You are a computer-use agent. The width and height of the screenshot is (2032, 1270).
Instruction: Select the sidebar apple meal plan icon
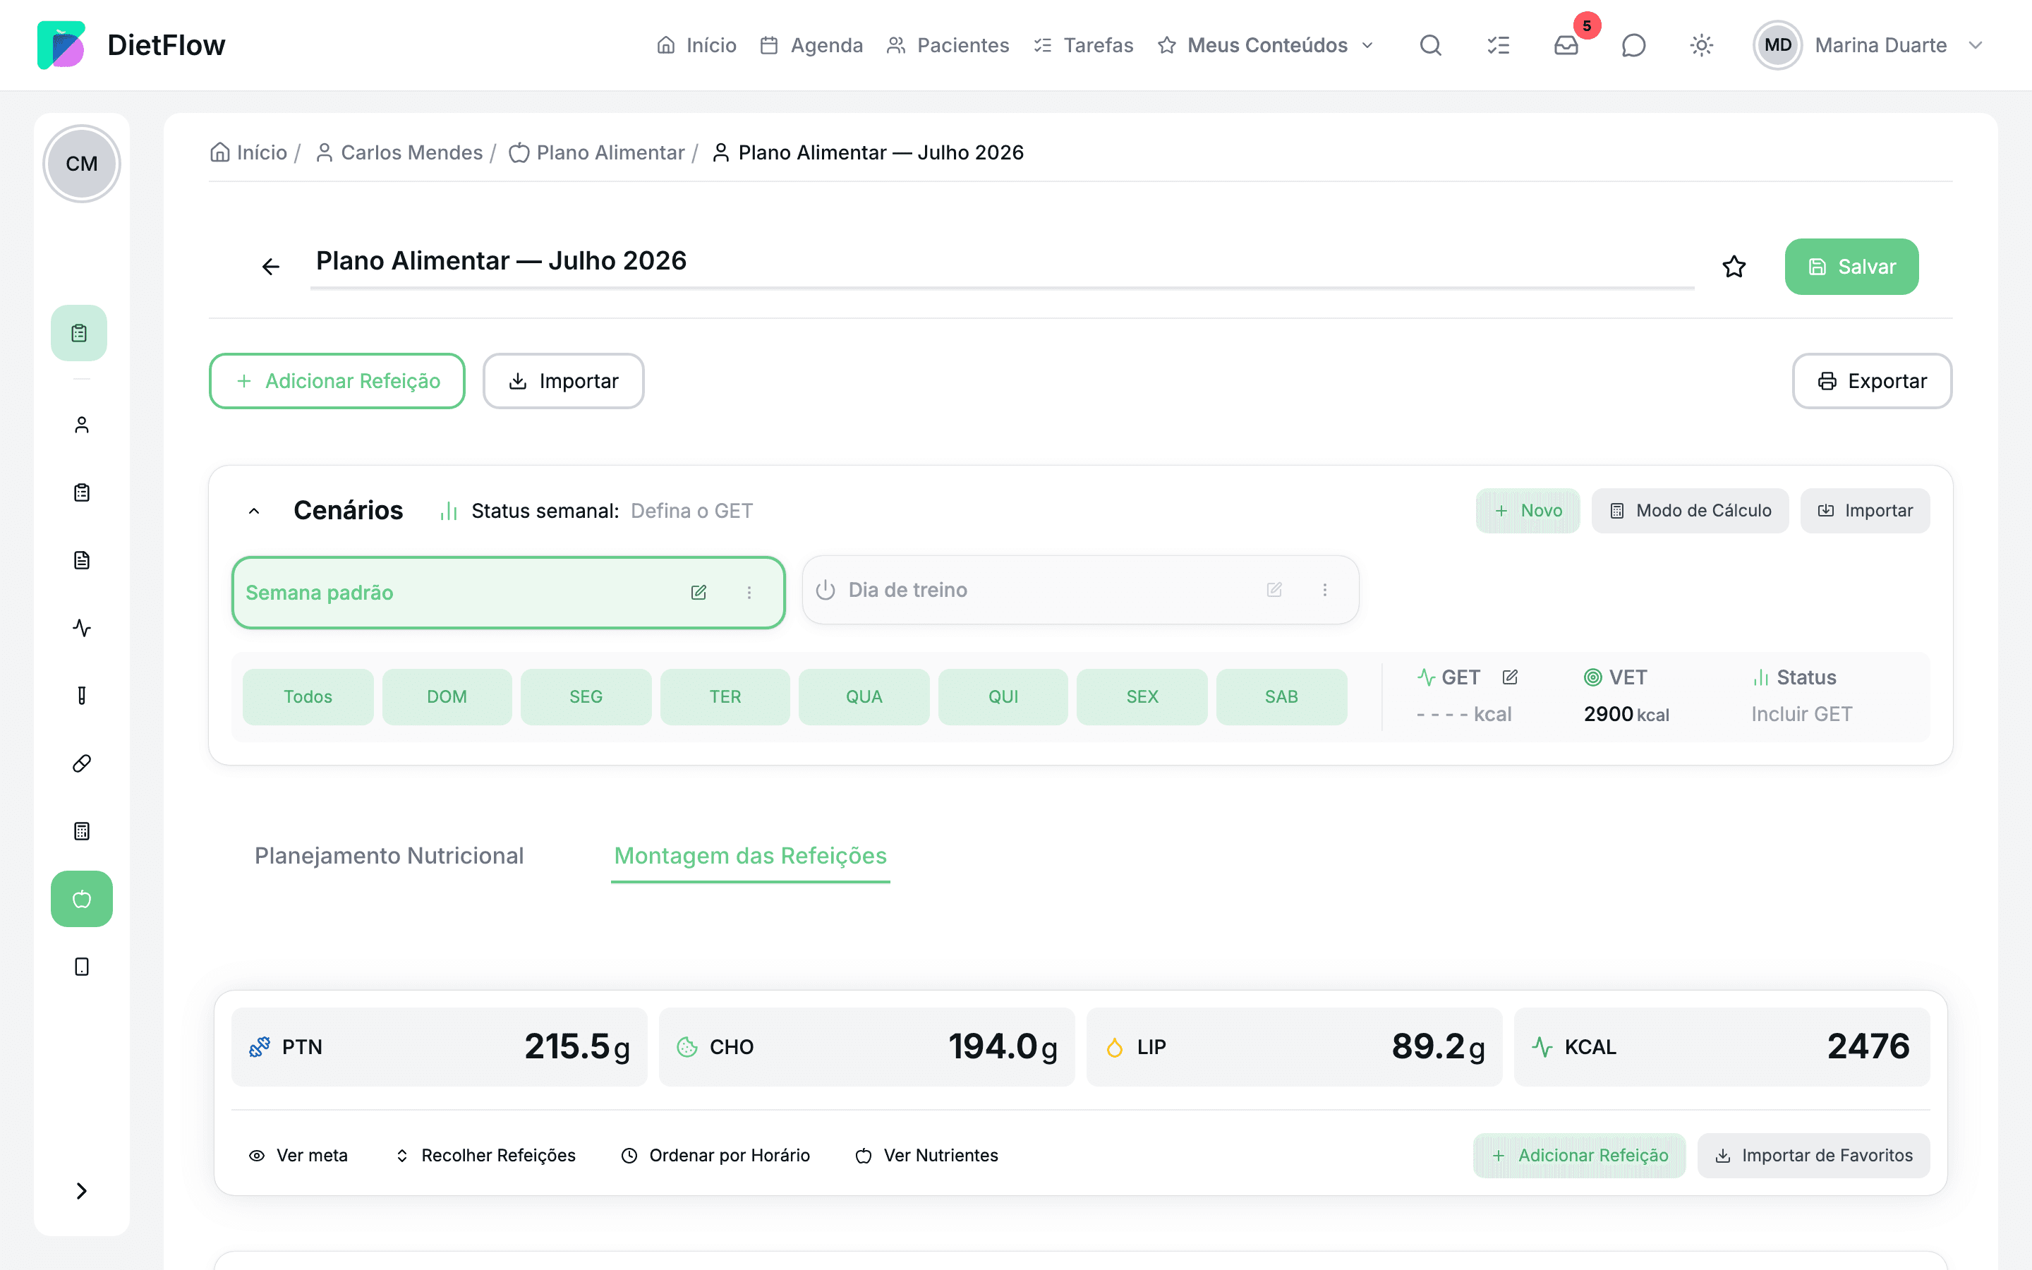pos(81,899)
